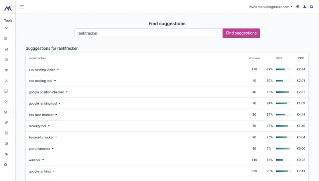Expand 'keyword checker' keyword arrow

point(56,137)
